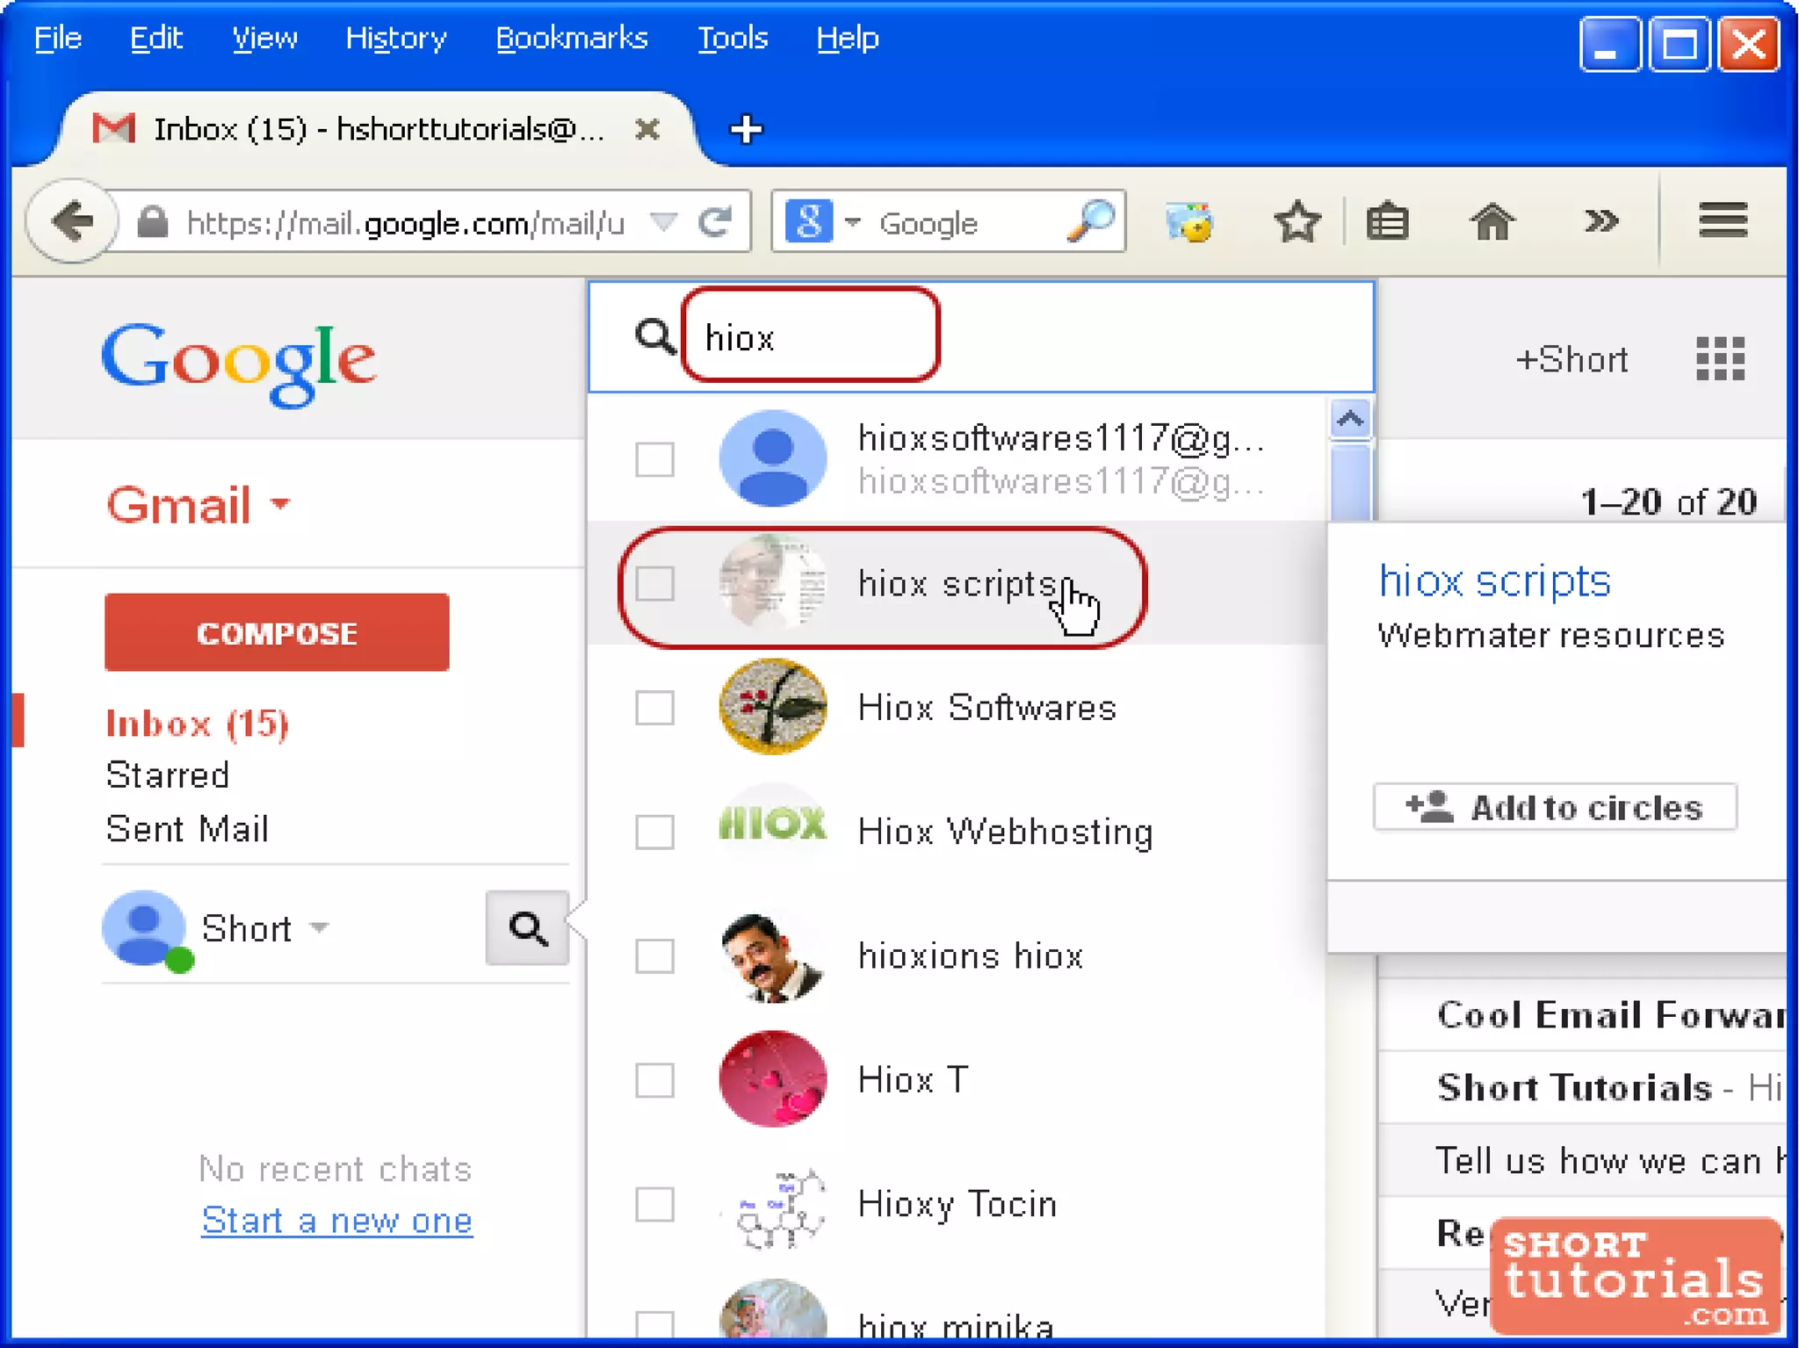The height and width of the screenshot is (1348, 1799).
Task: Open the Short chat status dropdown
Action: coord(320,927)
